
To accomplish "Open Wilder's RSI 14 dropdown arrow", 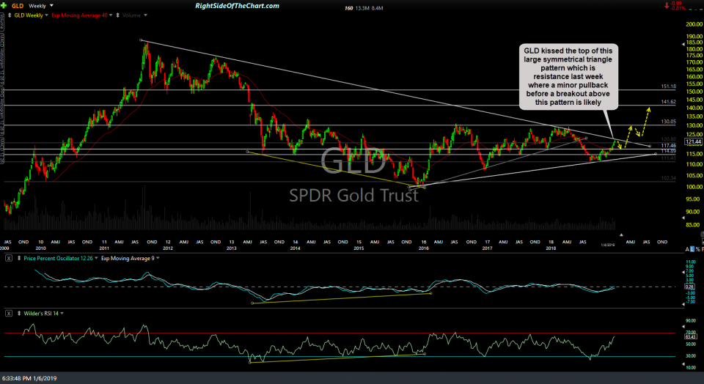I will [62, 314].
